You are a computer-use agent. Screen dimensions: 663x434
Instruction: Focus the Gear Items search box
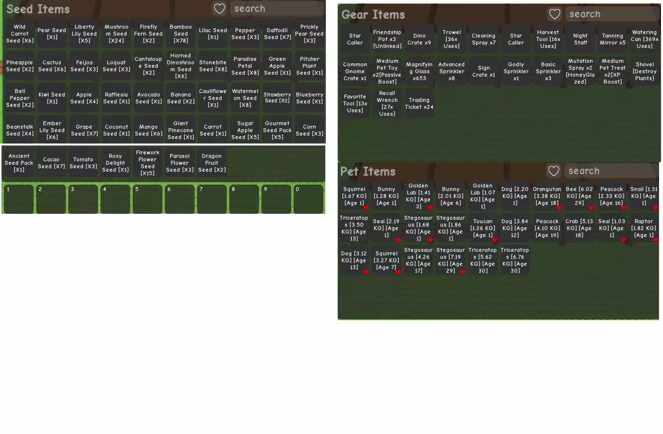[x=612, y=14]
